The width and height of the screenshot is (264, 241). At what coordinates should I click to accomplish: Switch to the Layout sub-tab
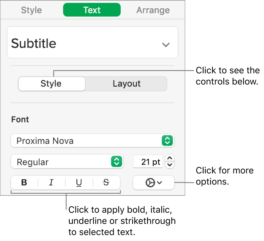pos(126,84)
